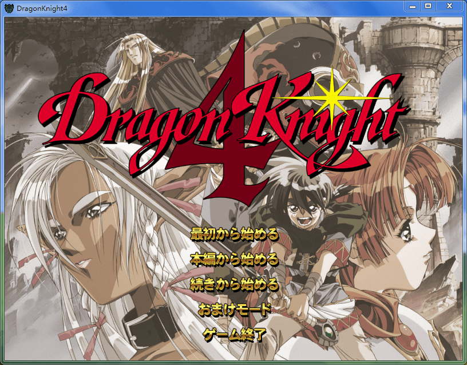Close the DragonKnight4 window
Viewport: 467px width, 365px height.
point(449,6)
